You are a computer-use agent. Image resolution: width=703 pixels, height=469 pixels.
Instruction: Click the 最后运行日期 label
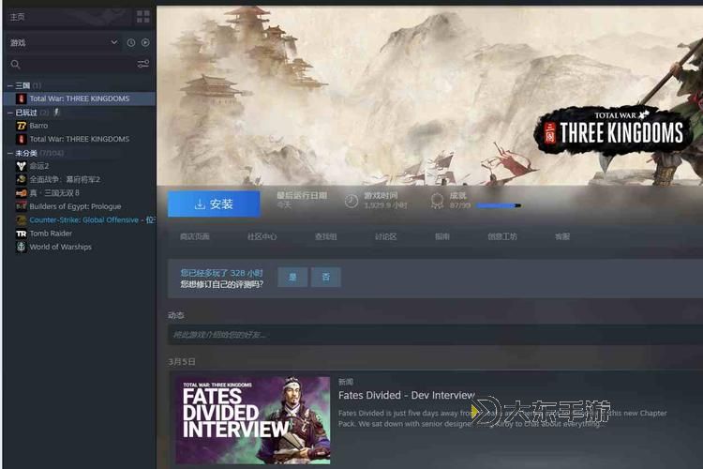(x=302, y=196)
